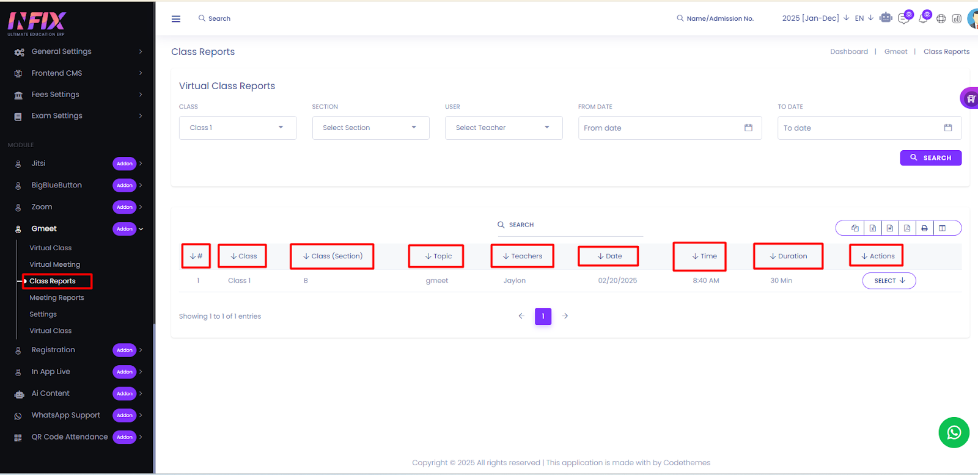Export table as PDF icon

pos(907,228)
